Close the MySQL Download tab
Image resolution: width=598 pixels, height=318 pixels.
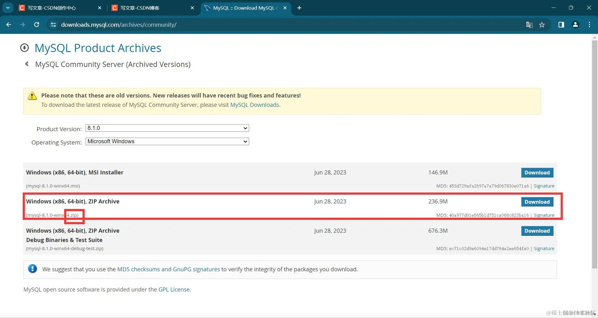pos(285,8)
